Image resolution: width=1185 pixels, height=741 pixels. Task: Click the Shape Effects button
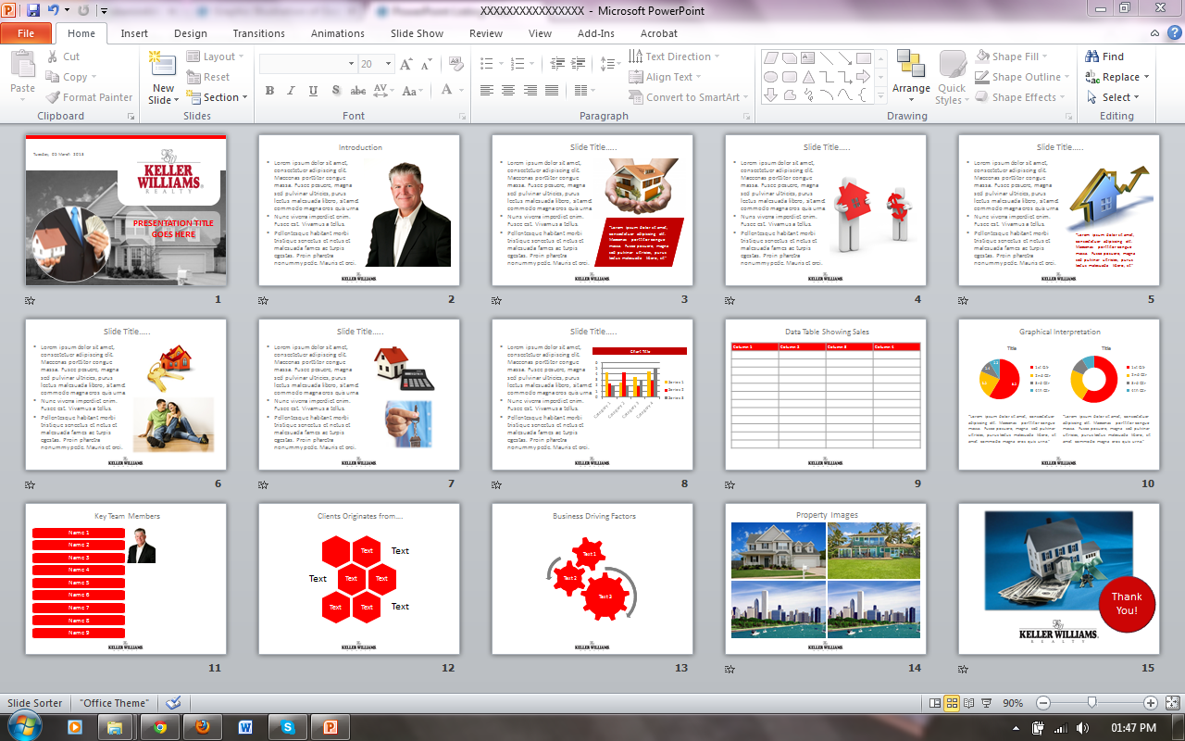point(1019,97)
